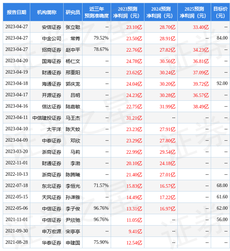Click researcher name 张立聪
The height and width of the screenshot is (251, 230).
pos(73,27)
